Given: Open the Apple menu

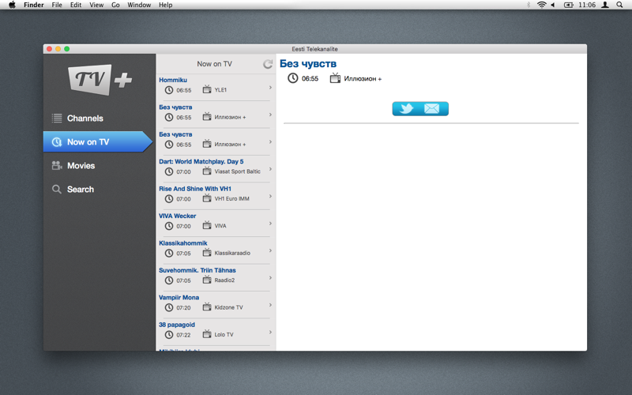Looking at the screenshot, I should pyautogui.click(x=12, y=5).
